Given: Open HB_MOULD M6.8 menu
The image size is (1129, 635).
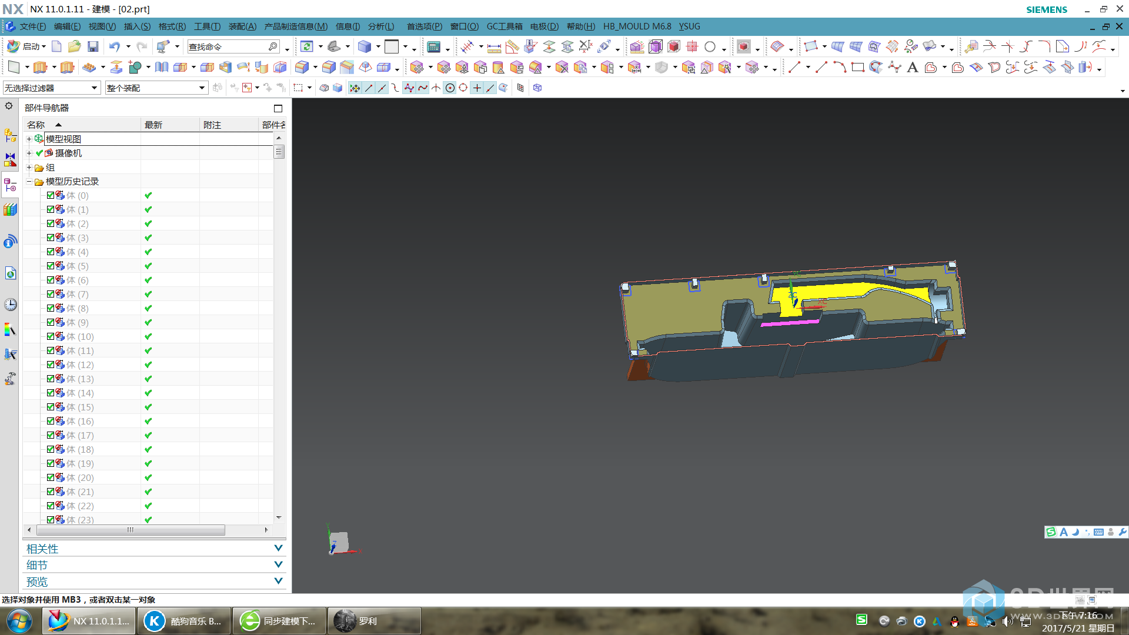Looking at the screenshot, I should 637,26.
